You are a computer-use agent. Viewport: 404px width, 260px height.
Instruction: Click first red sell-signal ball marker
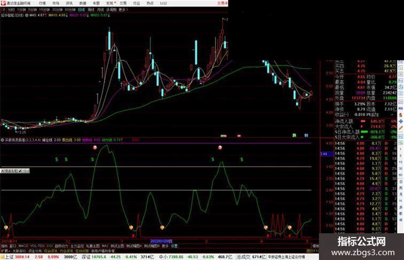click(95, 148)
